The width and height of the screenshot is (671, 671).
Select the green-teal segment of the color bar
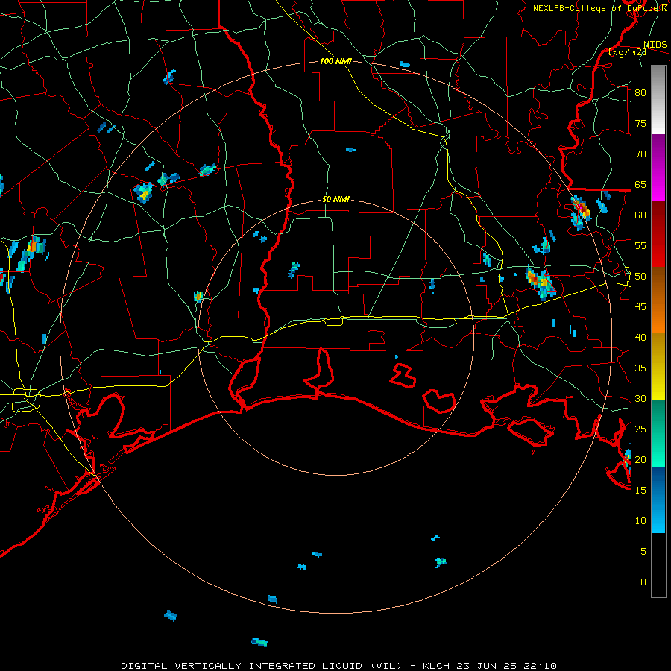point(658,433)
